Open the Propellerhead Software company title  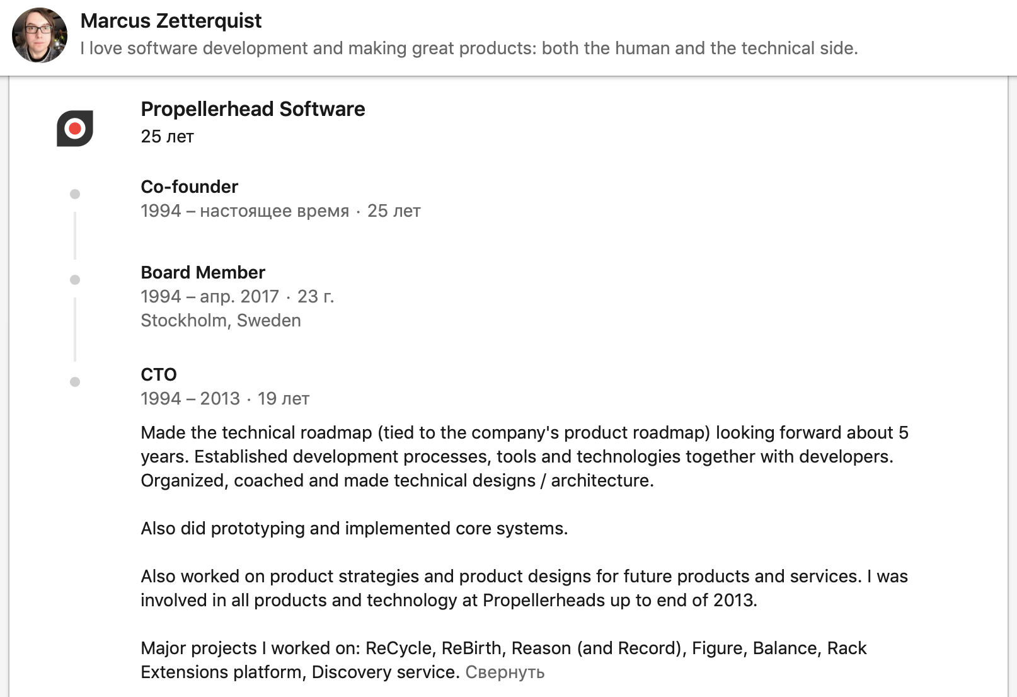pos(253,109)
